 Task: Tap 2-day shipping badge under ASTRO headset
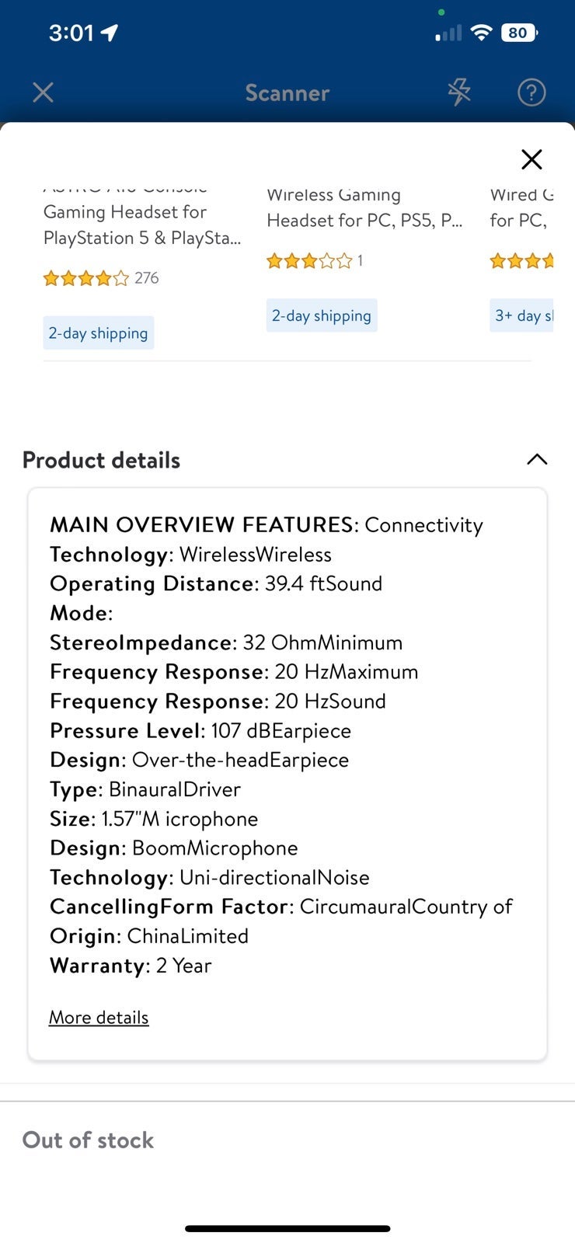[x=98, y=333]
